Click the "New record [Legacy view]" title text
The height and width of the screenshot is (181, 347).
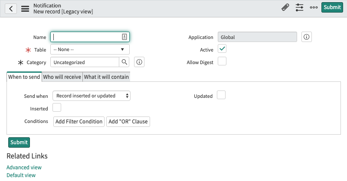pyautogui.click(x=63, y=12)
